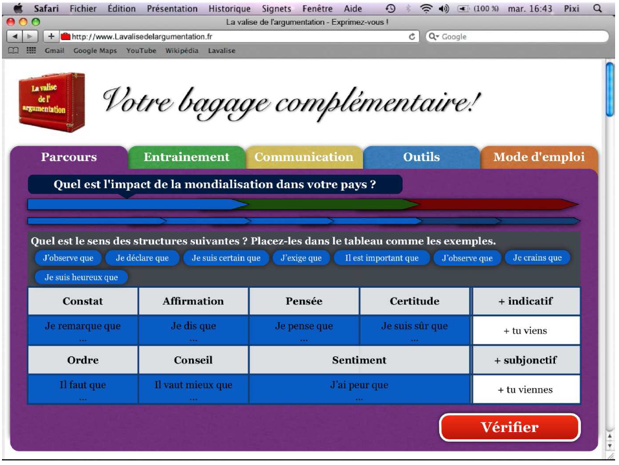This screenshot has height=465, width=619.
Task: Click the reload page icon
Action: coord(413,37)
